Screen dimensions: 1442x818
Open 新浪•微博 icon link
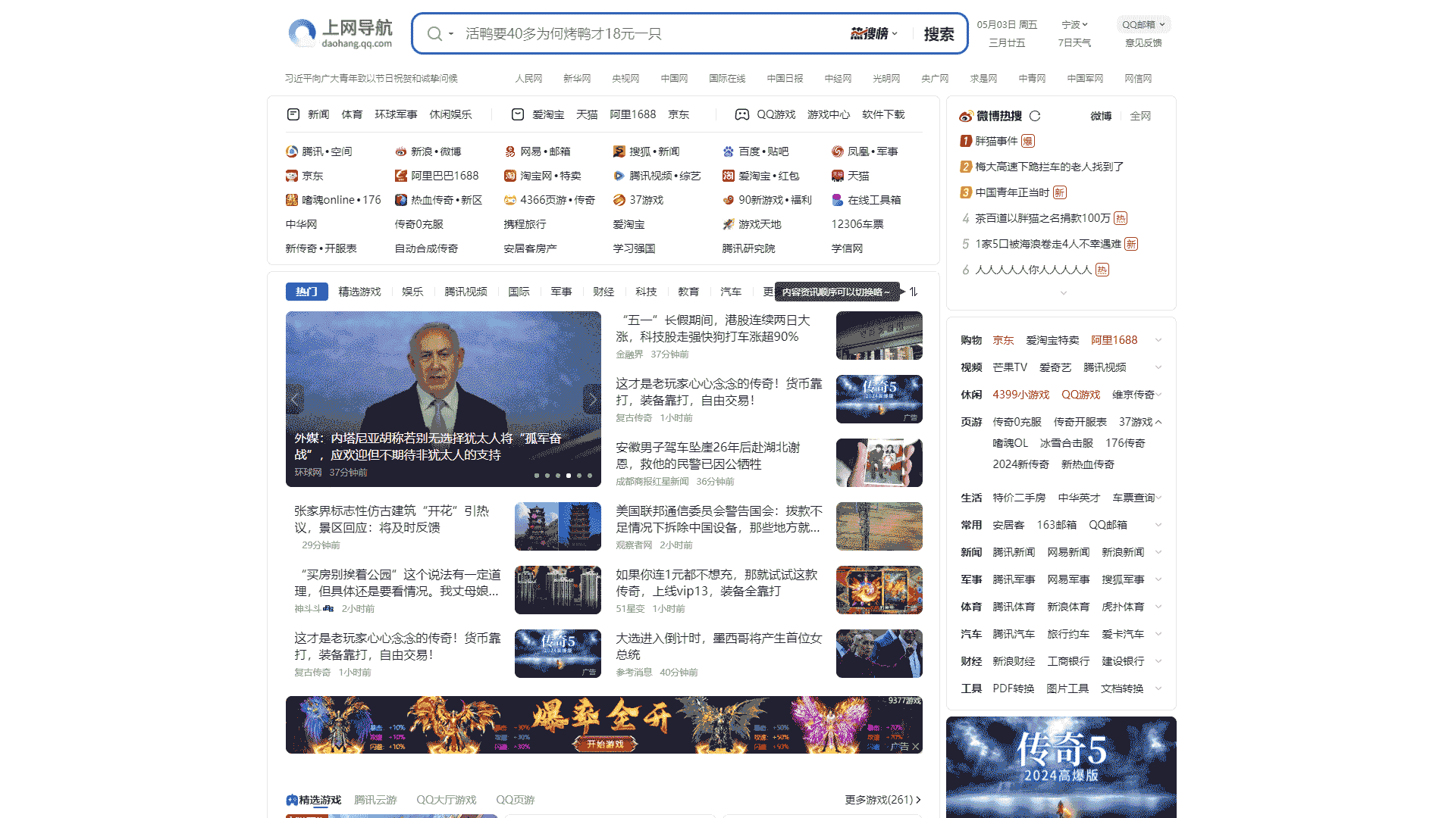401,151
